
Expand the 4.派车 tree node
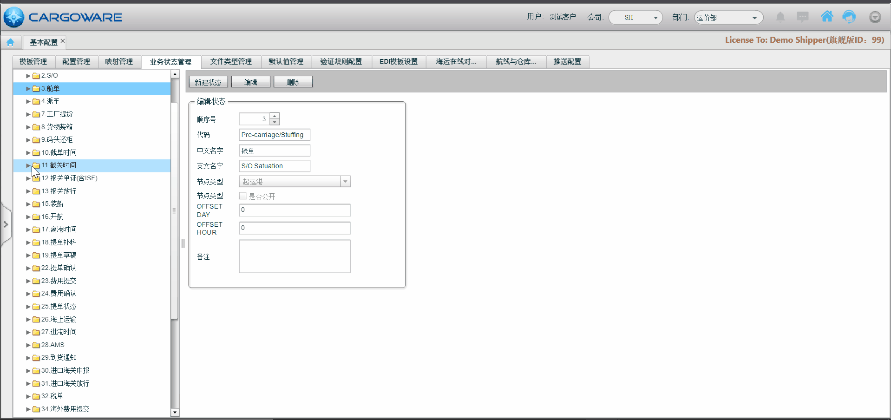[28, 101]
